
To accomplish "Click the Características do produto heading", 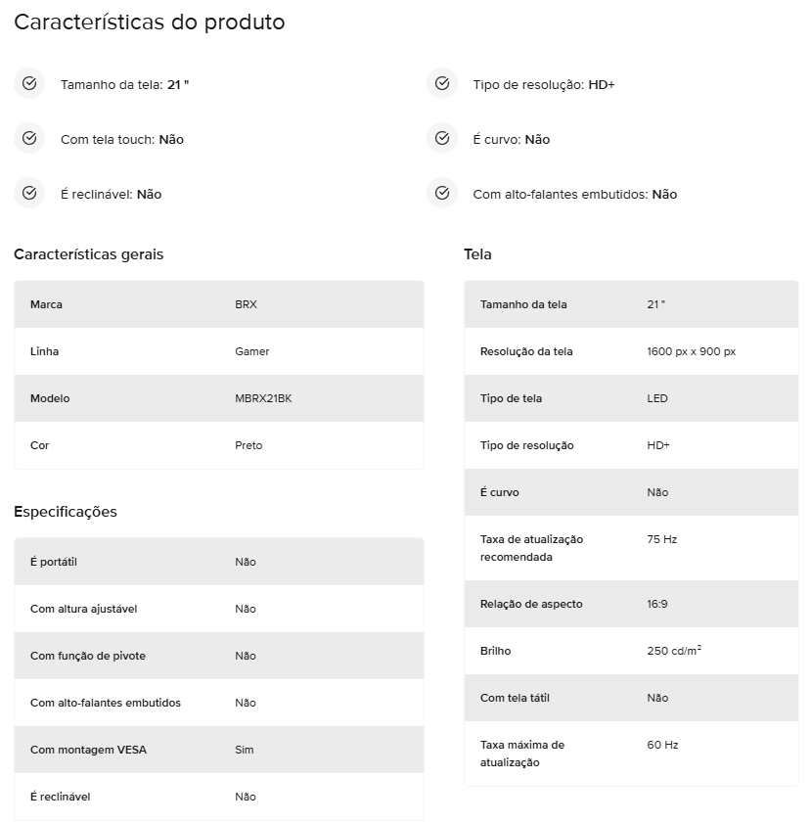I will tap(150, 23).
